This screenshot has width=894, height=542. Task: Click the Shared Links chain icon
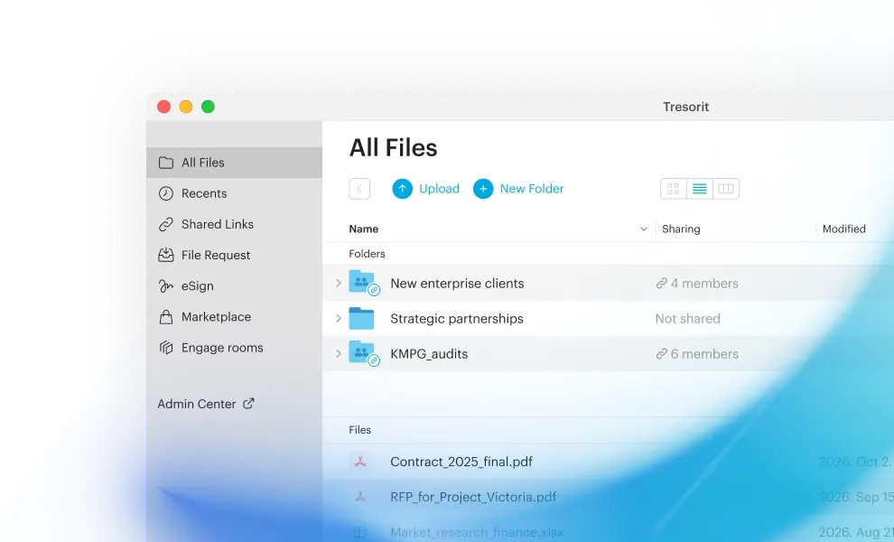pyautogui.click(x=166, y=224)
